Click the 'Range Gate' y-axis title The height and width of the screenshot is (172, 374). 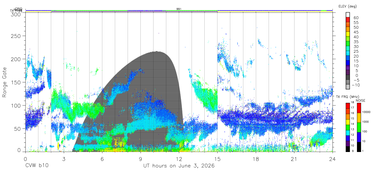point(5,83)
